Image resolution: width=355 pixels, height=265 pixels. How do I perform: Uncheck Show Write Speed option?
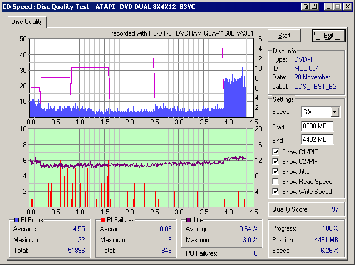coord(275,191)
